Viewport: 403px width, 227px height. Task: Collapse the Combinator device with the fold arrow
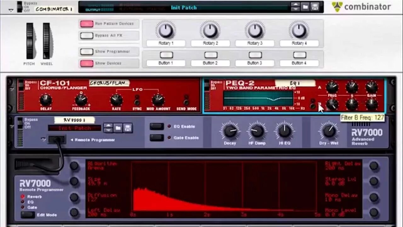click(x=11, y=10)
